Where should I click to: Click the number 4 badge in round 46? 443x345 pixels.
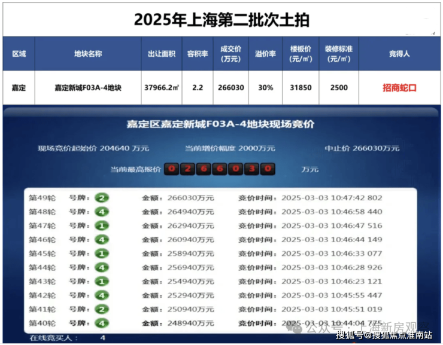tap(102, 240)
